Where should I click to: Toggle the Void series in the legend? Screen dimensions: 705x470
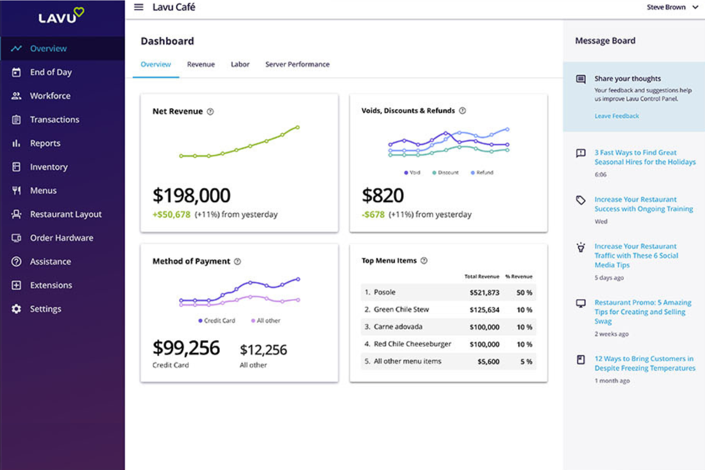(x=411, y=172)
